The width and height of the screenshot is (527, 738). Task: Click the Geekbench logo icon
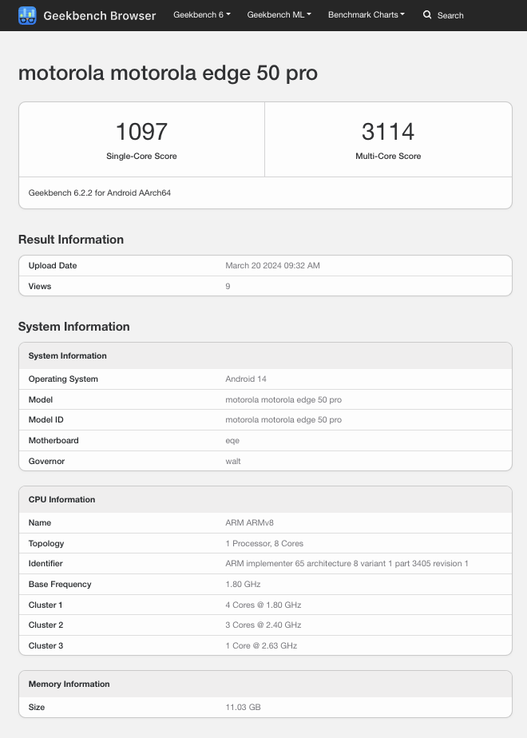(x=27, y=15)
